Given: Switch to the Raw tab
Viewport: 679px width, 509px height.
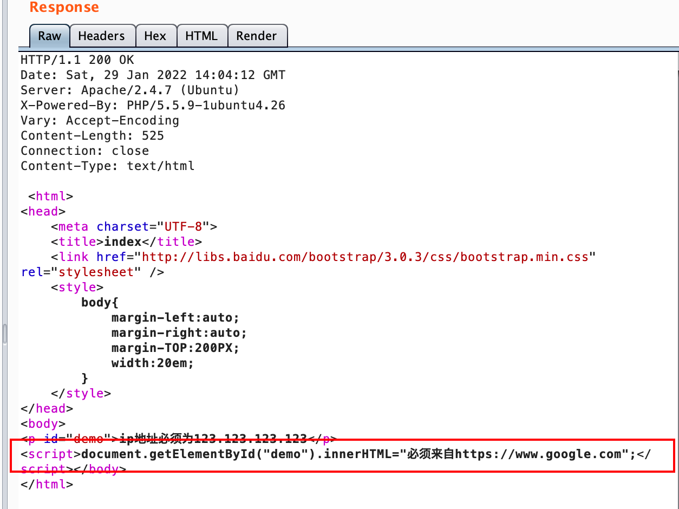Looking at the screenshot, I should pyautogui.click(x=49, y=36).
